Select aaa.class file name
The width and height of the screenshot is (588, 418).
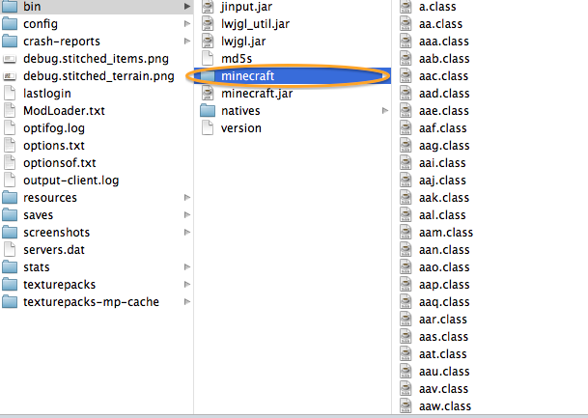click(444, 42)
